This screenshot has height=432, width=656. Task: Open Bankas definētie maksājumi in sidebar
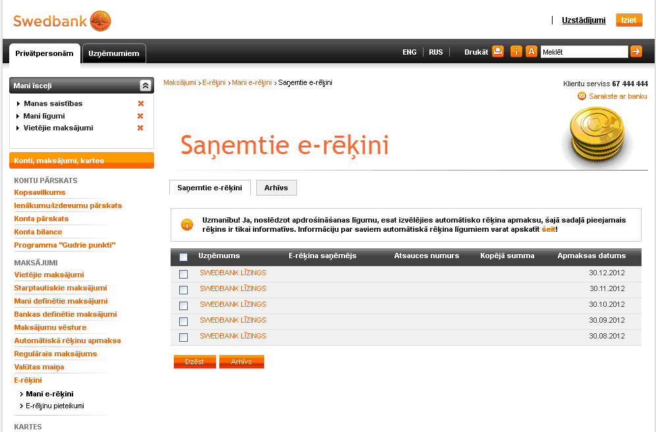coord(65,314)
